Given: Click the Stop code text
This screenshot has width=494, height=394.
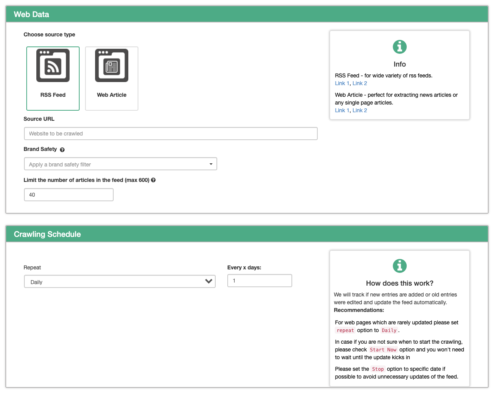Looking at the screenshot, I should [378, 369].
